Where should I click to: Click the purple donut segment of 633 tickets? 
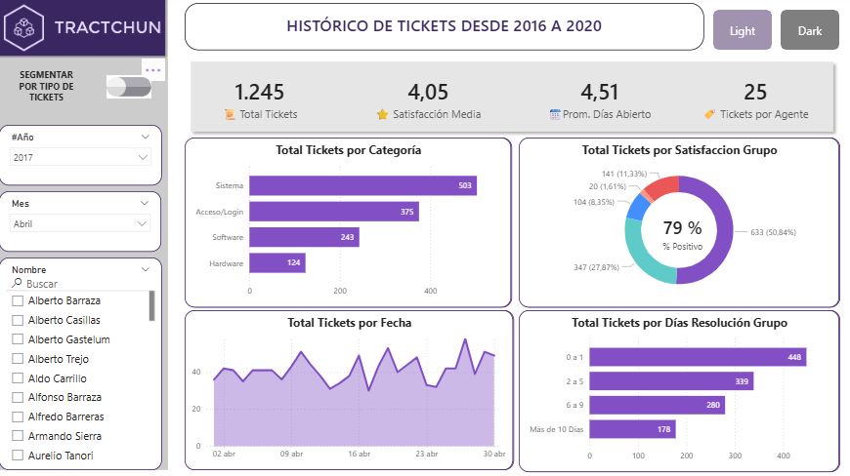(x=724, y=230)
